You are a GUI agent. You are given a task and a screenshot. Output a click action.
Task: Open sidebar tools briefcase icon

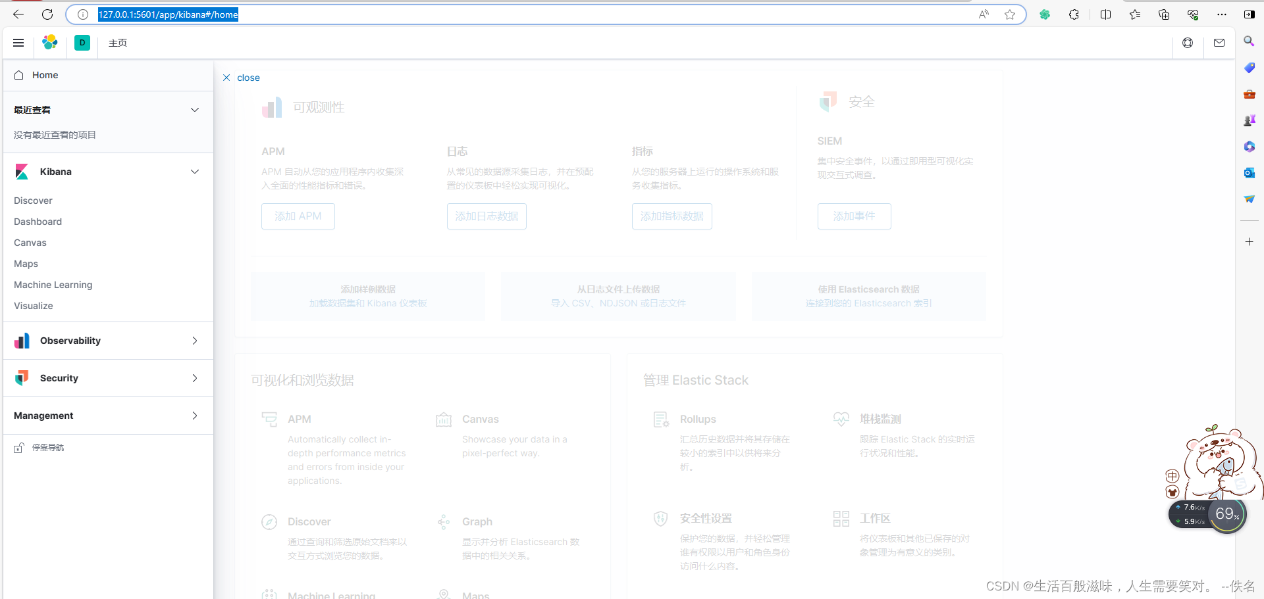tap(1249, 94)
